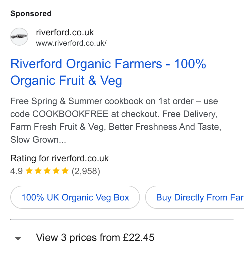
Task: Click the third yellow rating star
Action: [x=47, y=171]
